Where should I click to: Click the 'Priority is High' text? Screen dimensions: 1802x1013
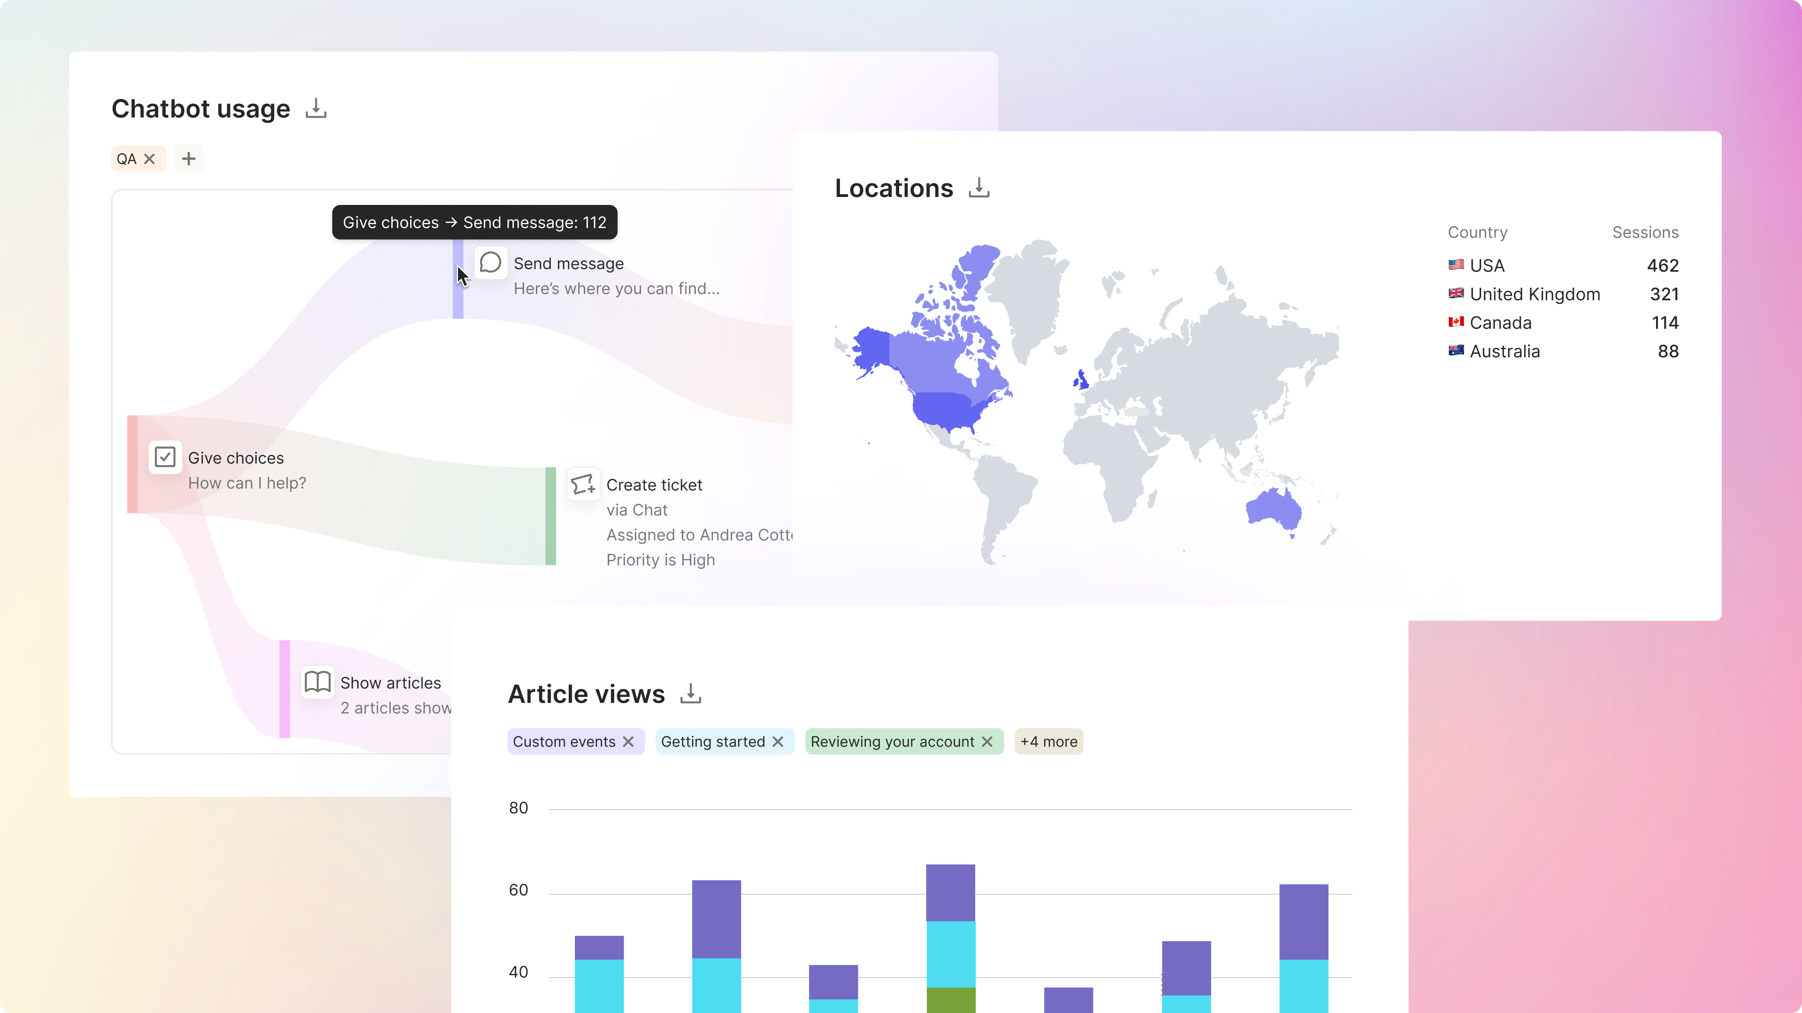pos(660,560)
